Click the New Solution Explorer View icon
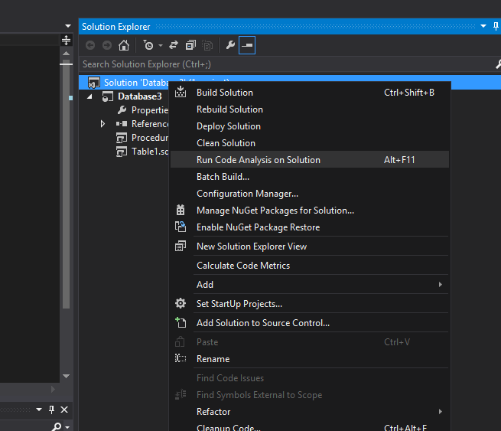The image size is (501, 431). click(x=181, y=247)
